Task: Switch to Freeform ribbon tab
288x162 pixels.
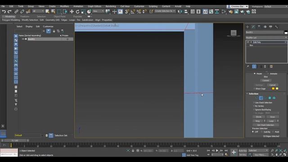Action: click(x=25, y=16)
